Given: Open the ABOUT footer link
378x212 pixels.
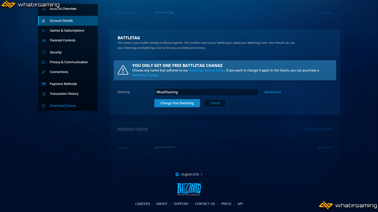Looking at the screenshot, I should [162, 204].
